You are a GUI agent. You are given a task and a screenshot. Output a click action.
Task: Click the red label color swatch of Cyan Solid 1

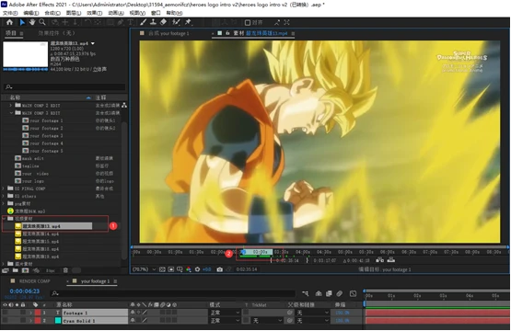point(38,321)
